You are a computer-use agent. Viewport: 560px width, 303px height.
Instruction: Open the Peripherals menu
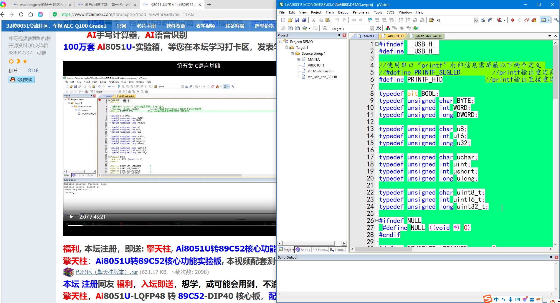(x=361, y=12)
